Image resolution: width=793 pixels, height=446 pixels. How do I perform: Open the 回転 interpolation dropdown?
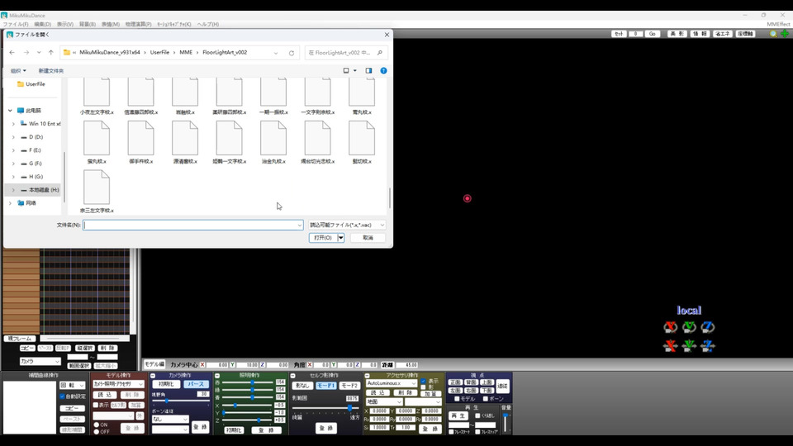(73, 386)
